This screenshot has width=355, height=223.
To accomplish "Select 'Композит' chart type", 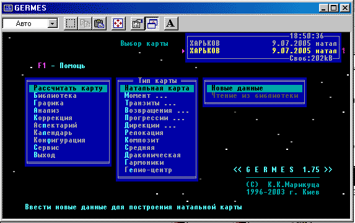I will [x=142, y=141].
